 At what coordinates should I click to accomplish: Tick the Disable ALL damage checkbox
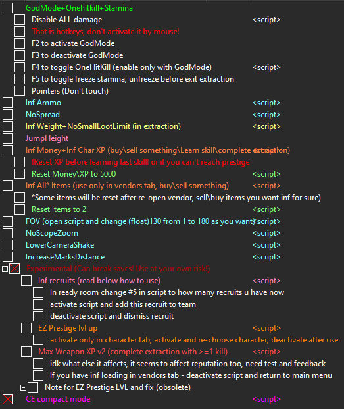[20, 20]
